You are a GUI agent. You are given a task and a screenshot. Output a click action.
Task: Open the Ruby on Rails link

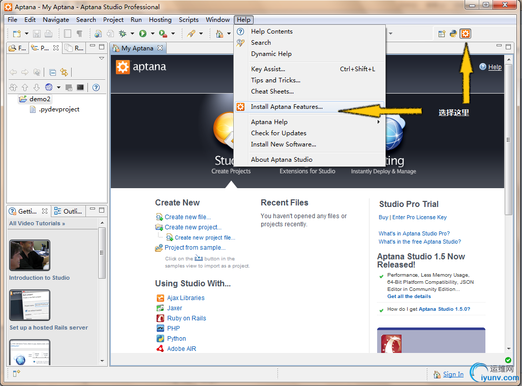[x=187, y=318]
